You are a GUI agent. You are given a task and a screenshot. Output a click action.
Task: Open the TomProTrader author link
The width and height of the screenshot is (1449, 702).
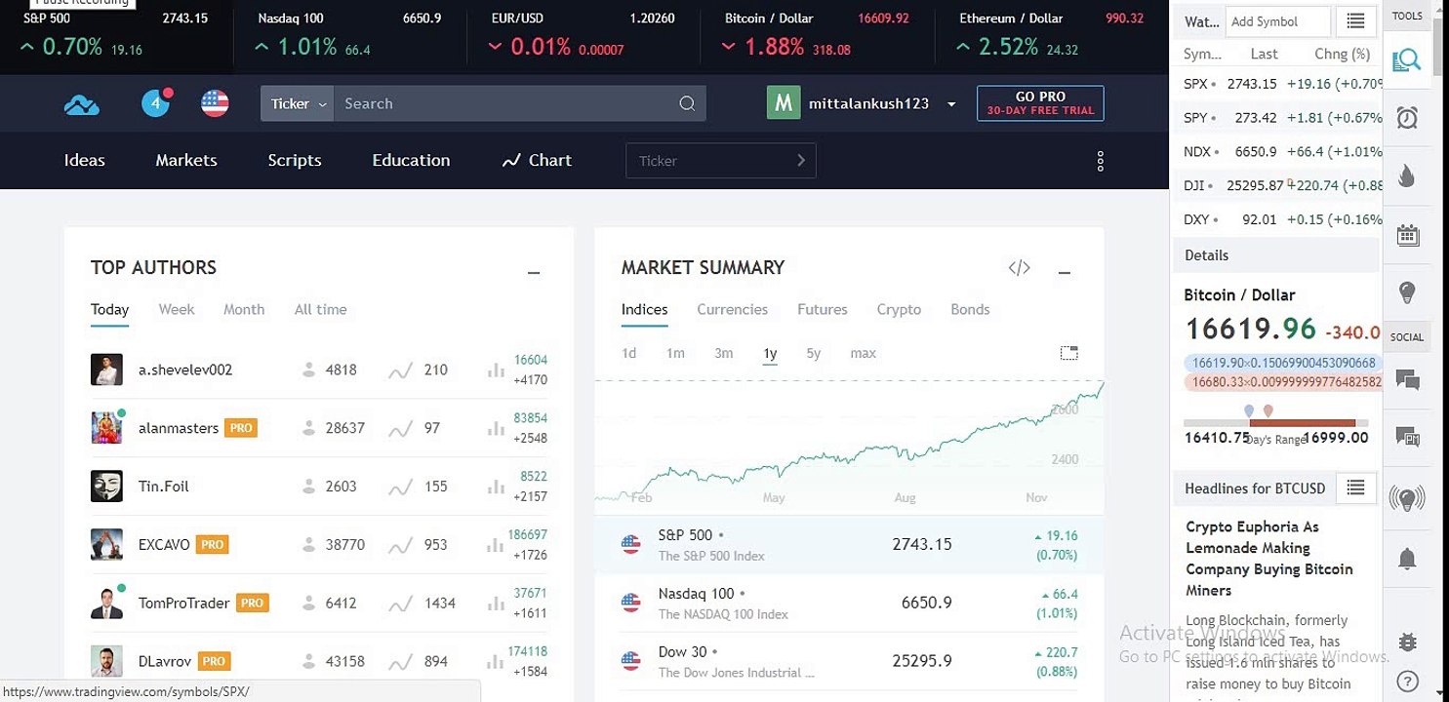[x=183, y=603]
